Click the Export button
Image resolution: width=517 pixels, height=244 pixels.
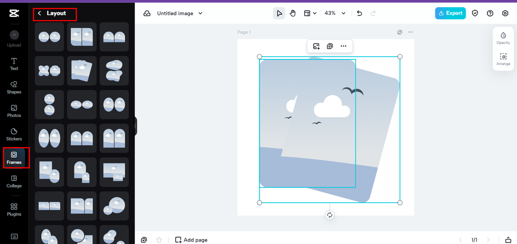pyautogui.click(x=450, y=13)
